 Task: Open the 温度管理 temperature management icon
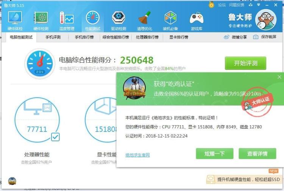click(x=67, y=21)
